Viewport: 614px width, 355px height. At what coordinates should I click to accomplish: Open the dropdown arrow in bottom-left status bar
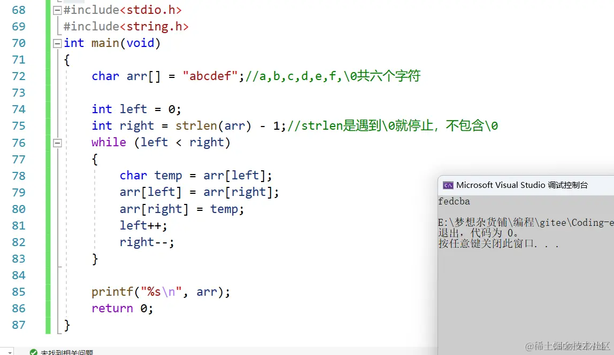(x=10, y=352)
